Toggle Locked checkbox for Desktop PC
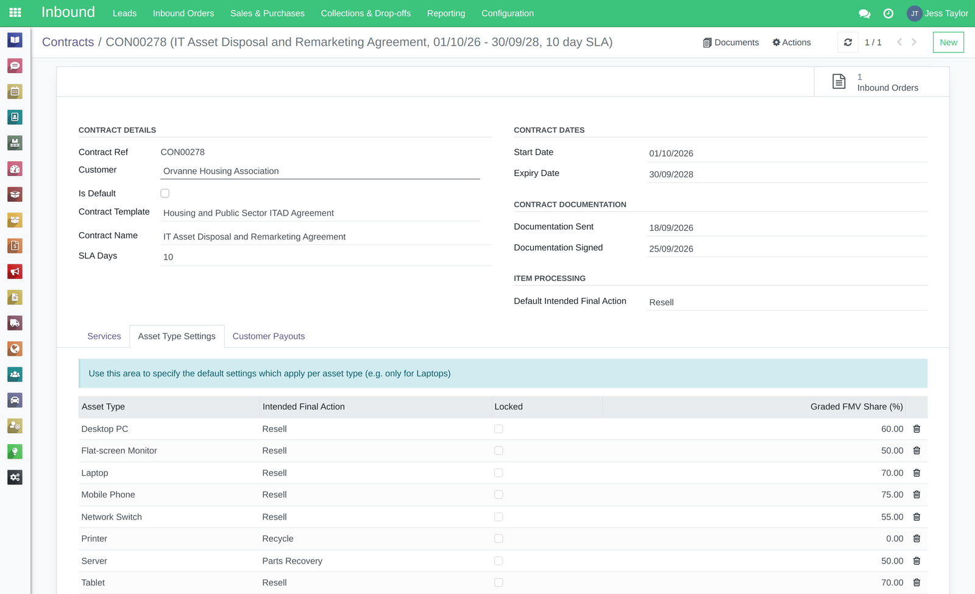975x594 pixels. 498,429
